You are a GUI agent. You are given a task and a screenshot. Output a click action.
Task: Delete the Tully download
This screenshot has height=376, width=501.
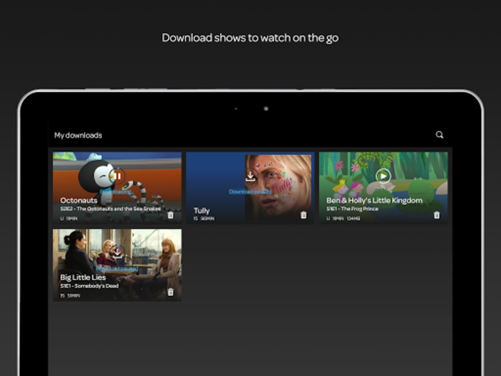(304, 215)
